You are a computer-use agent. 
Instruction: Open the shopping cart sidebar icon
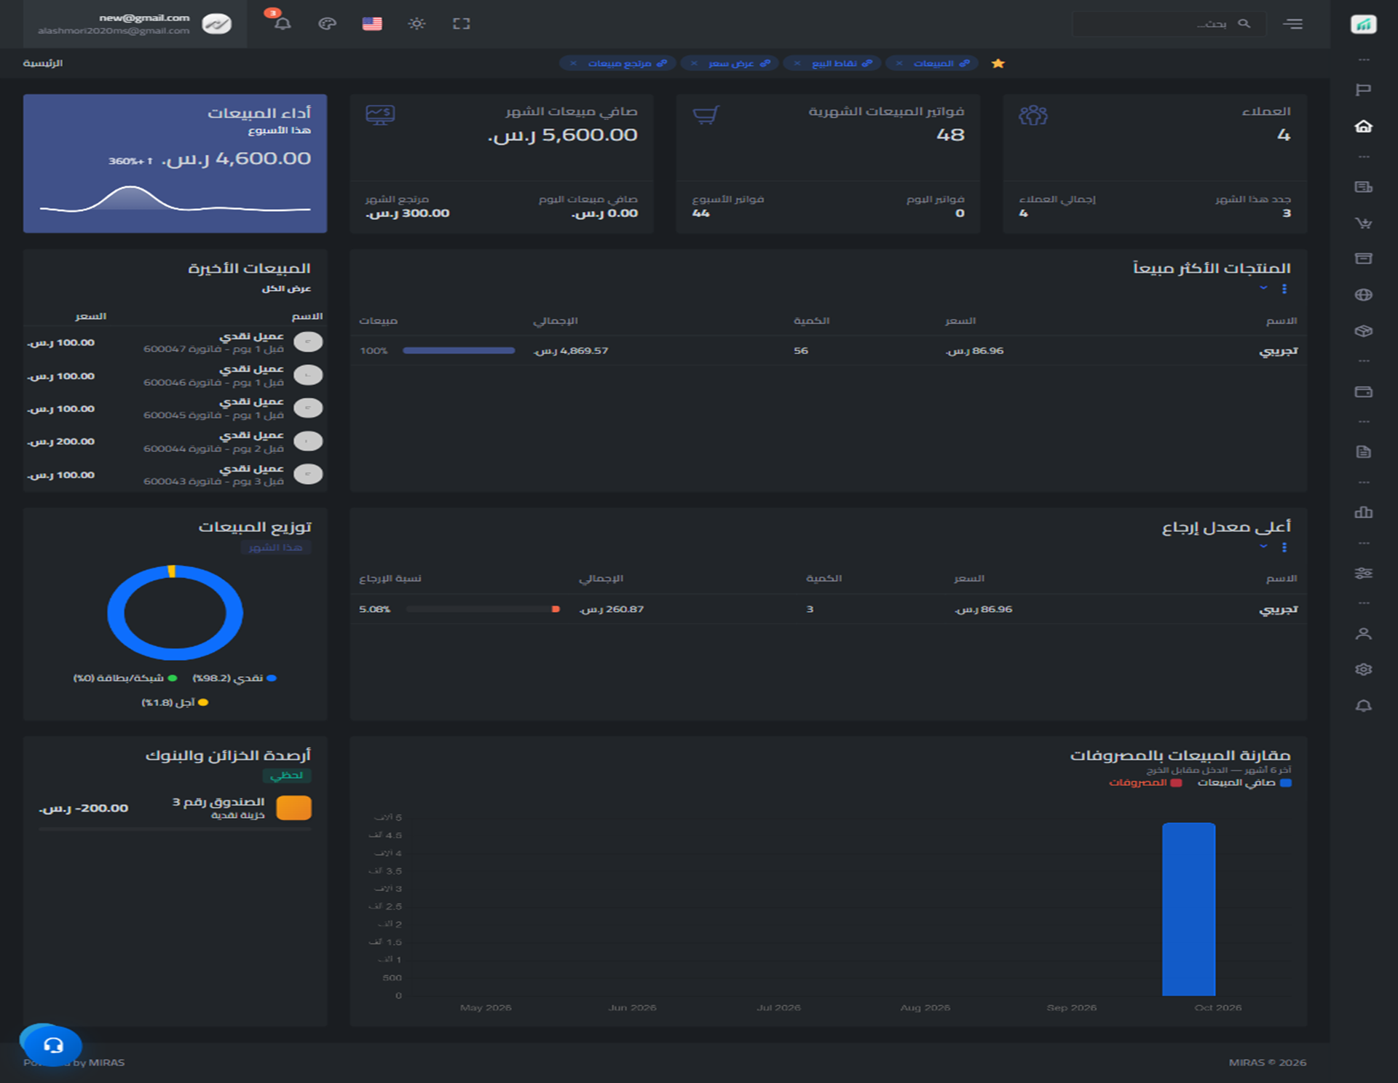1363,223
